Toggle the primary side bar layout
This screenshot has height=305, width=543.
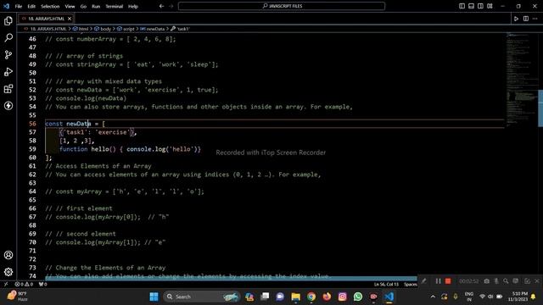point(462,6)
